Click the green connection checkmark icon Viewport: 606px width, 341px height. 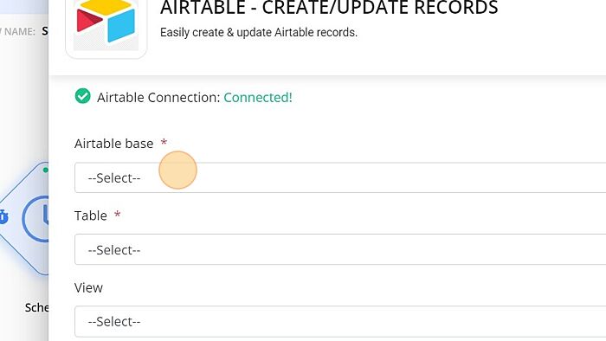click(83, 96)
